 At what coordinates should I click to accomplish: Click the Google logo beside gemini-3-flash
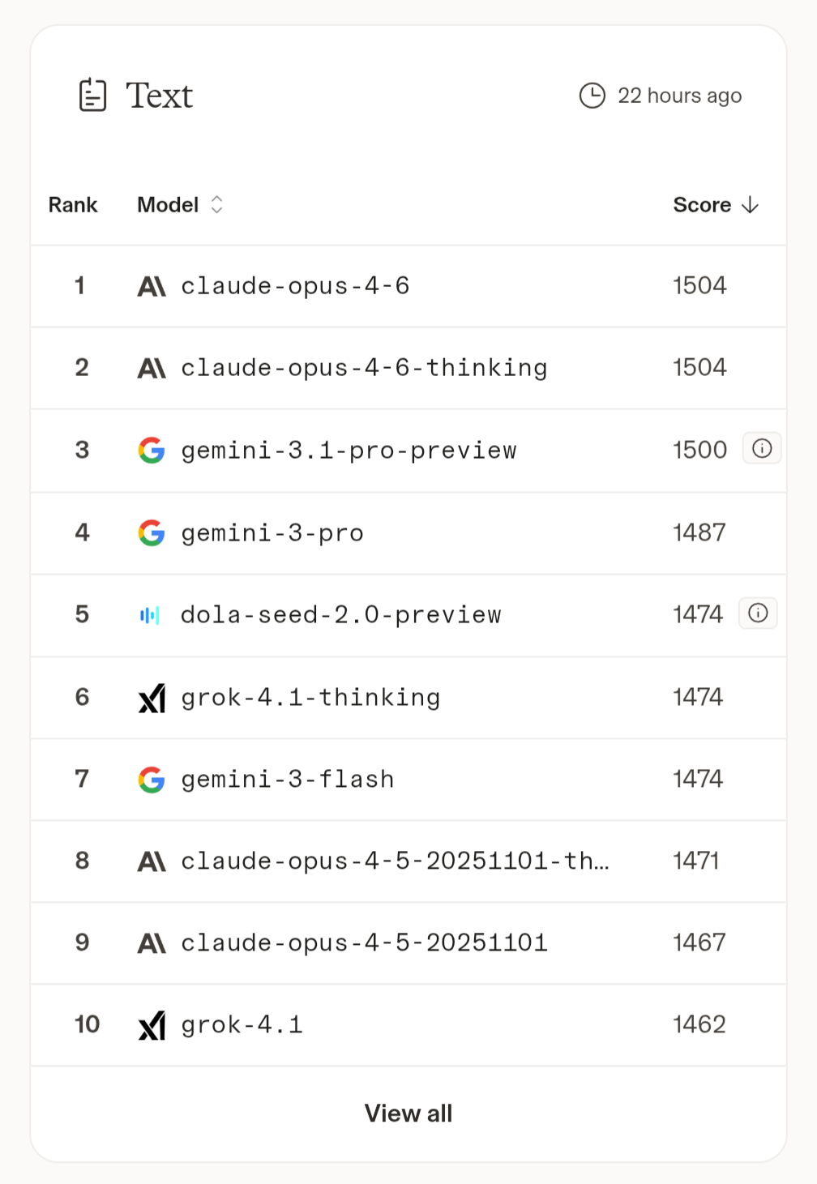click(152, 780)
